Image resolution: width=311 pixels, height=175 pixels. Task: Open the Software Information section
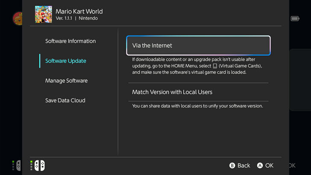(70, 41)
